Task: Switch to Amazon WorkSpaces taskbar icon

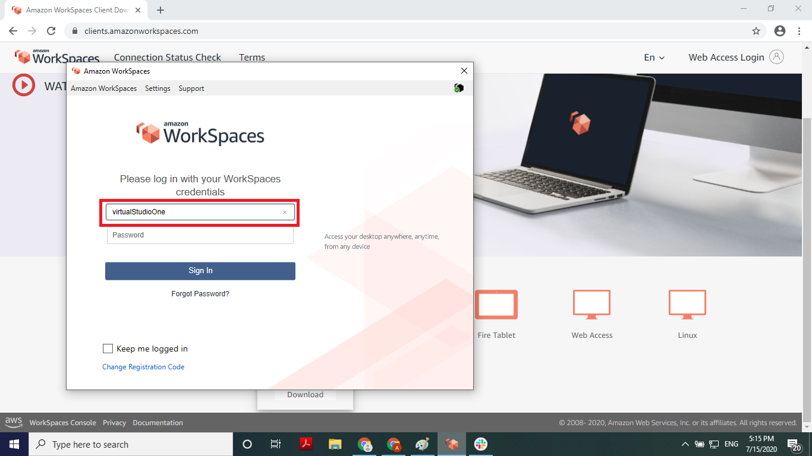Action: (452, 444)
